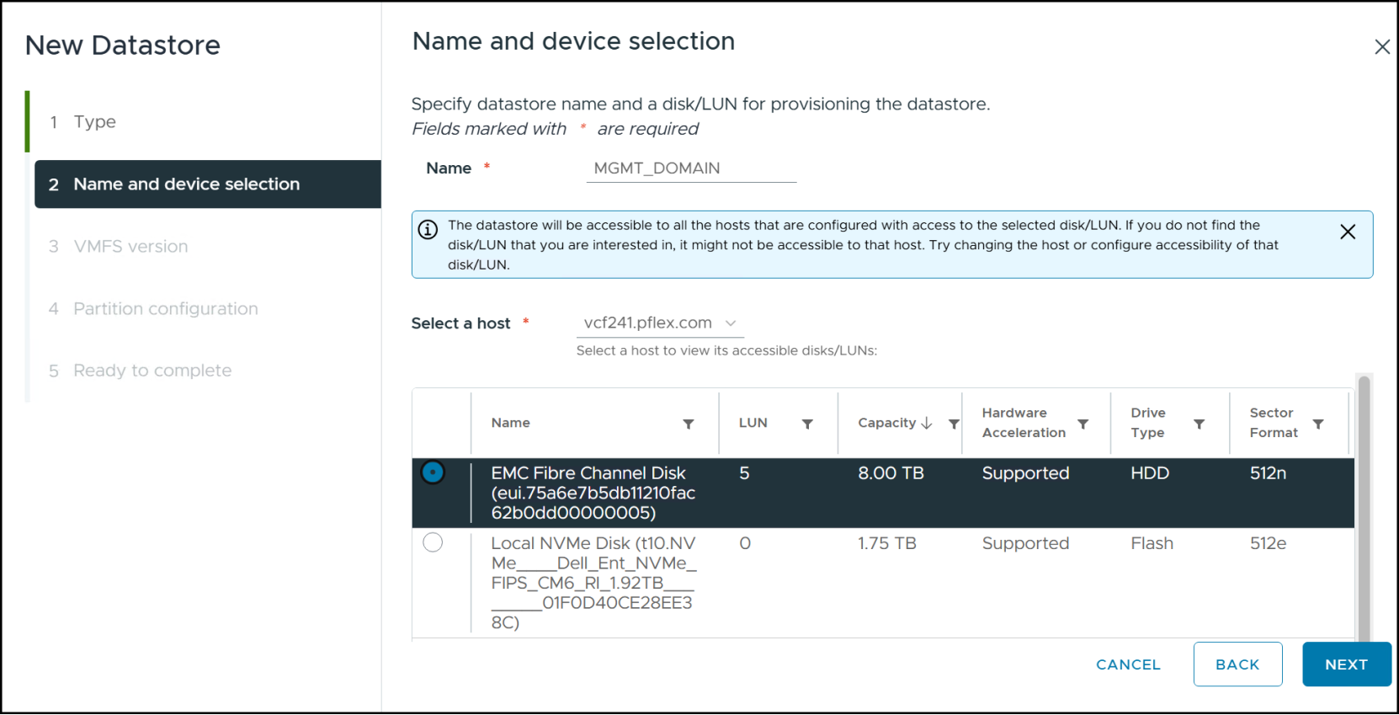Viewport: 1399px width, 715px height.
Task: Select the Local NVMe Disk radio button
Action: coord(433,542)
